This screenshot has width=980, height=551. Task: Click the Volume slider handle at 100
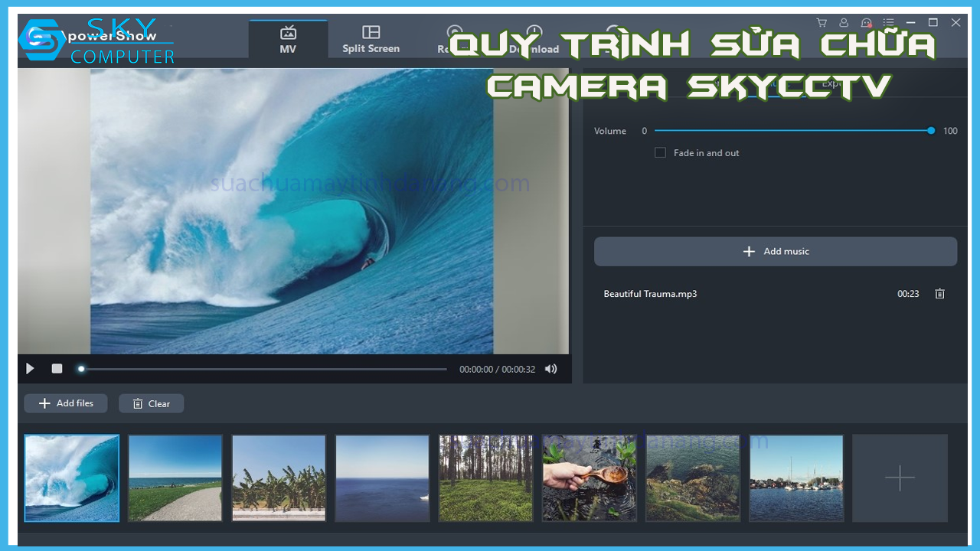click(x=931, y=131)
